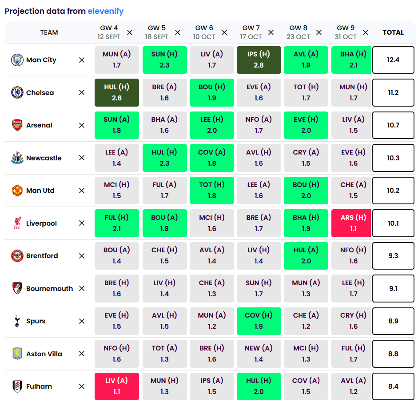Image resolution: width=418 pixels, height=402 pixels.
Task: Click the X next to Liverpool
Action: click(82, 223)
